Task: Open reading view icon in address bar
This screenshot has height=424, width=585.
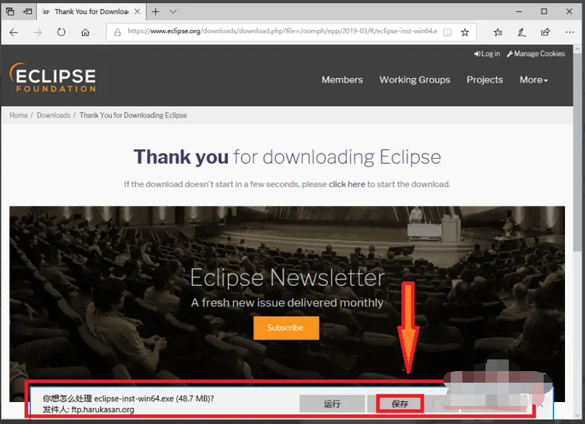Action: [447, 32]
